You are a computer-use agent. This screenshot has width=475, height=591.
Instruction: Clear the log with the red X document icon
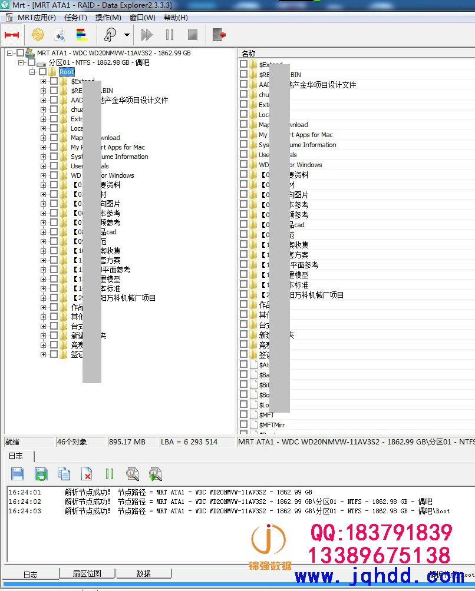(87, 474)
